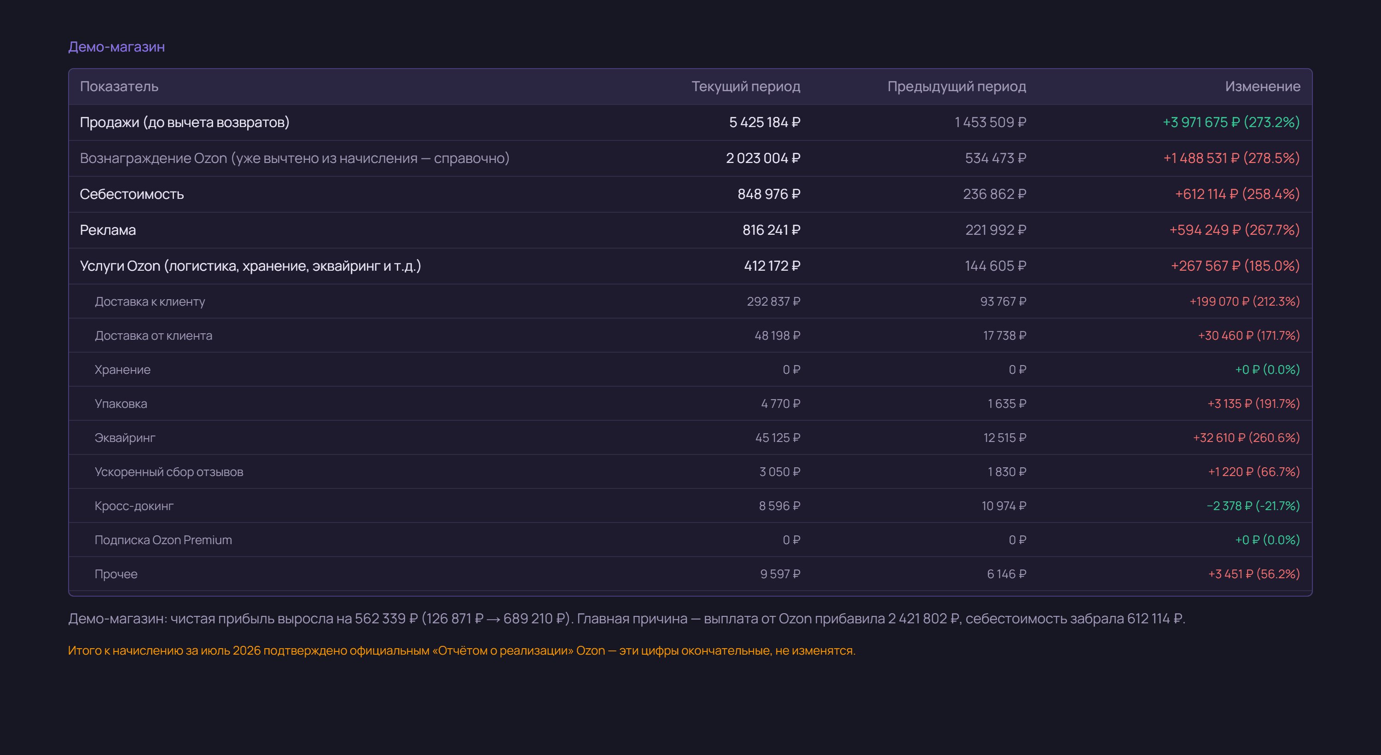The width and height of the screenshot is (1381, 755).
Task: Click the packaging change +3 135 ₽ (191.7%)
Action: [x=1253, y=404]
